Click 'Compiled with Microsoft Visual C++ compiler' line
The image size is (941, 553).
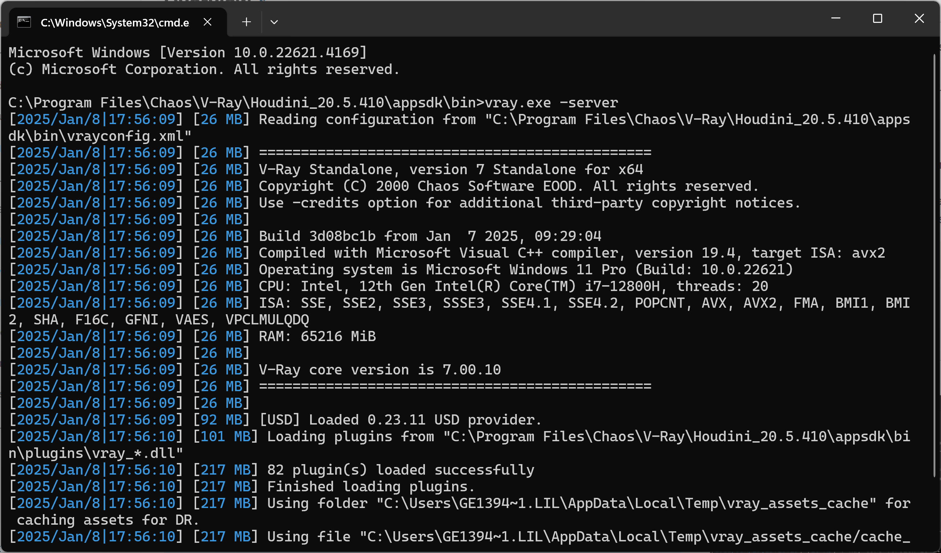point(572,253)
